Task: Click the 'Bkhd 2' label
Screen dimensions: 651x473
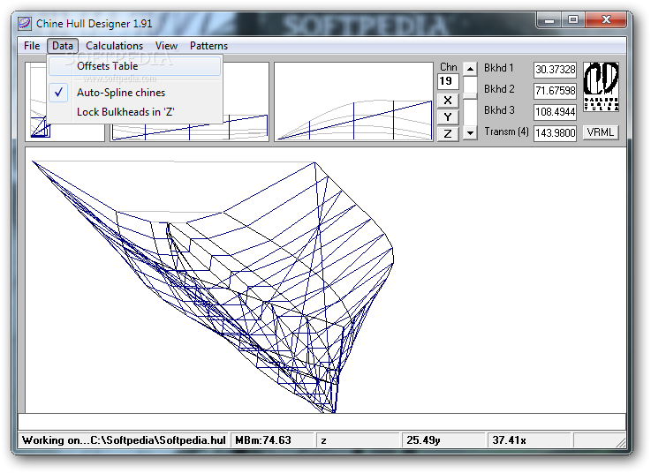Action: (x=499, y=89)
